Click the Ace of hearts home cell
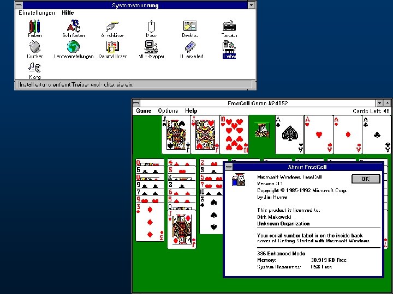 pyautogui.click(x=319, y=134)
